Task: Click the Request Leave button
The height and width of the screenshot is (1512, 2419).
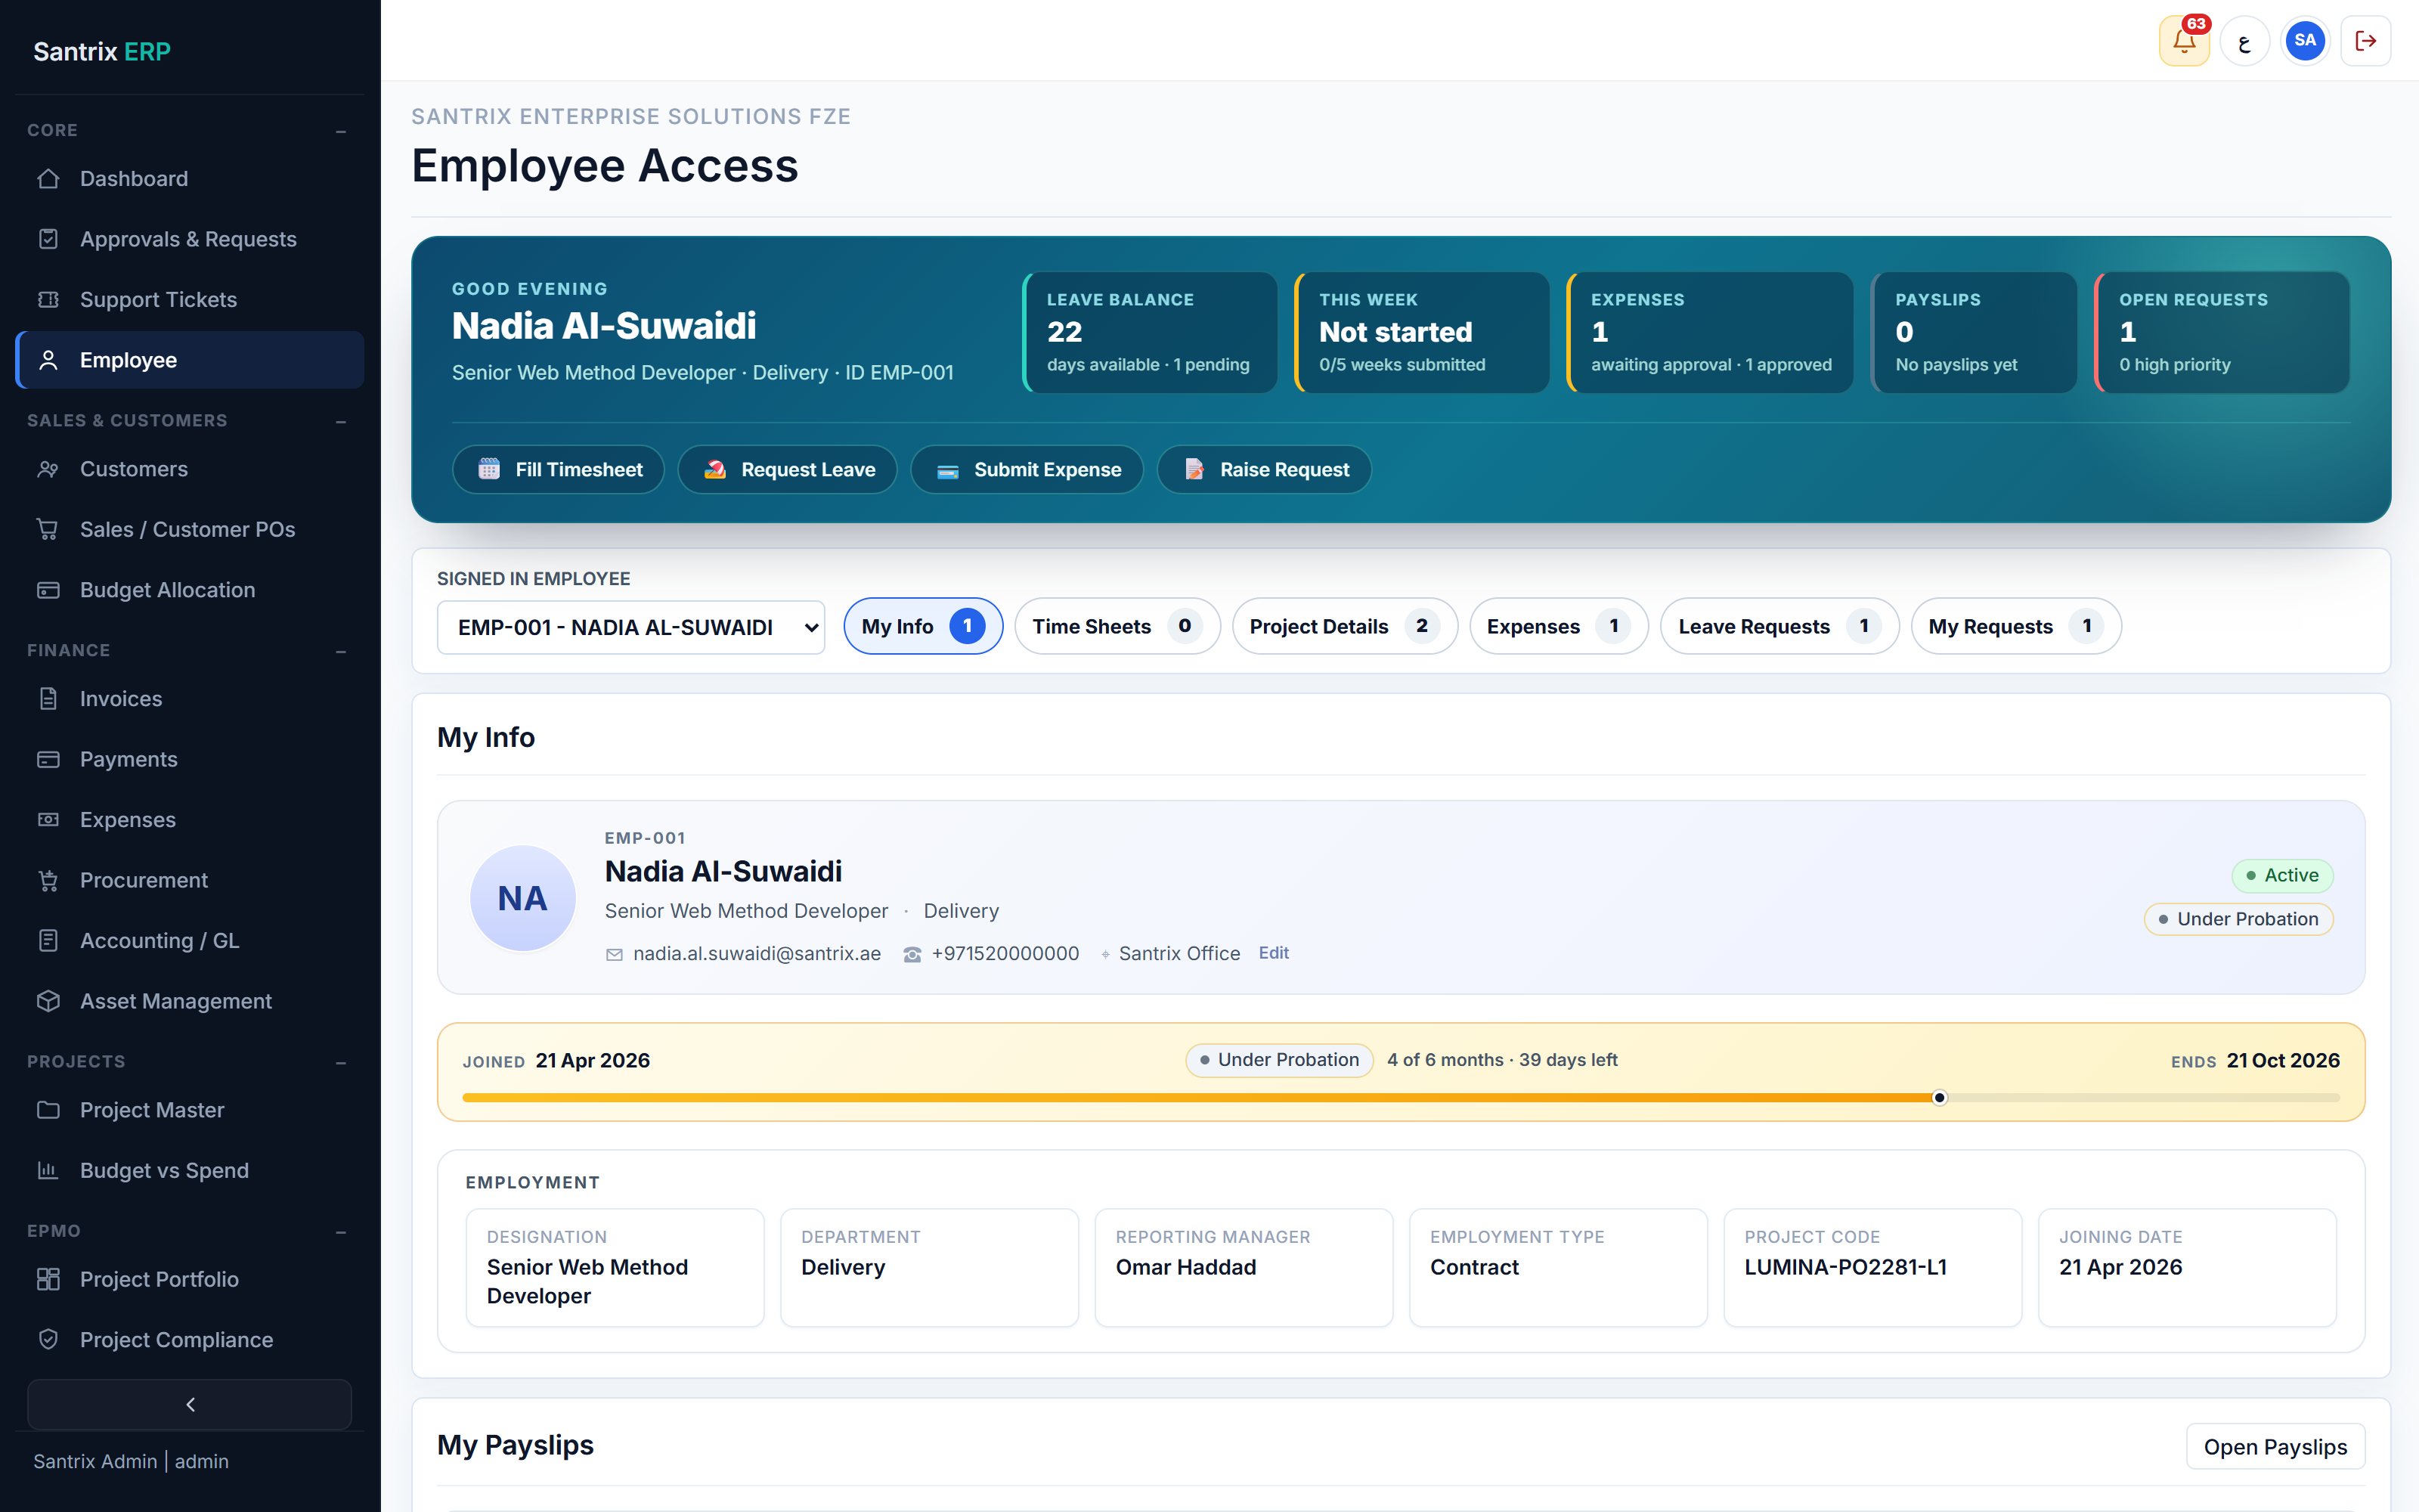Action: tap(788, 469)
